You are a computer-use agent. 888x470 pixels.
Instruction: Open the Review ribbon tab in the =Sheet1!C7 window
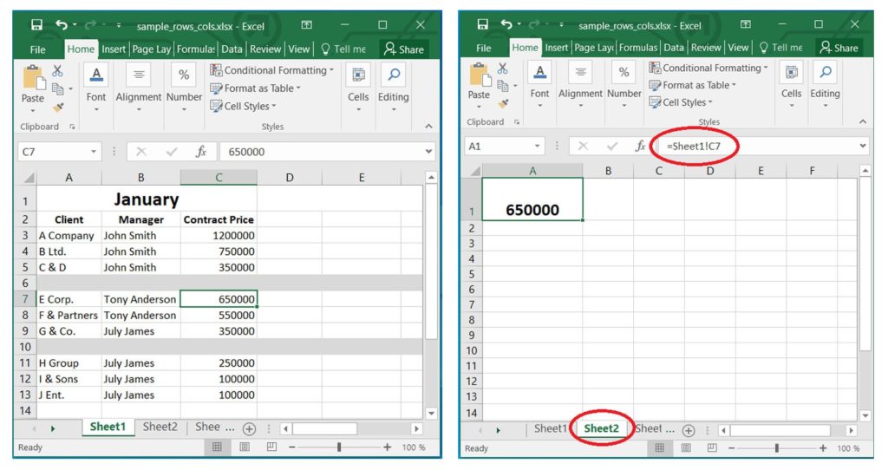706,48
